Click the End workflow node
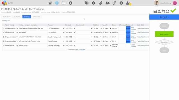The image size is (179, 100). tap(164, 50)
